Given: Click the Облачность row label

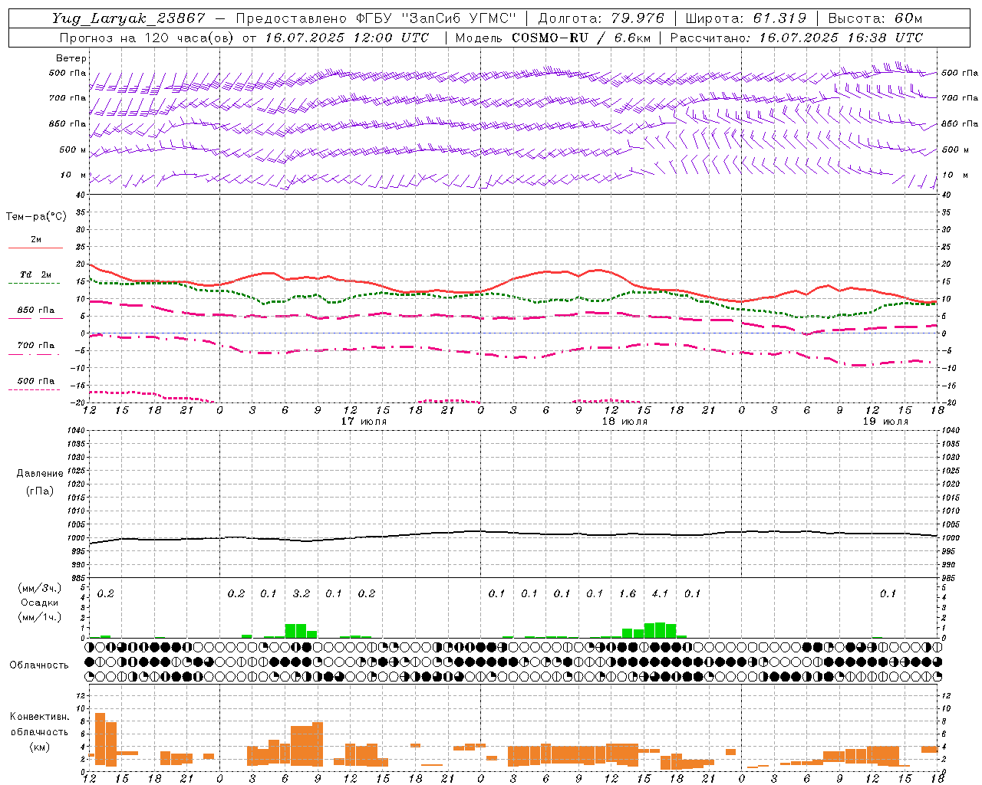Looking at the screenshot, I should (39, 665).
